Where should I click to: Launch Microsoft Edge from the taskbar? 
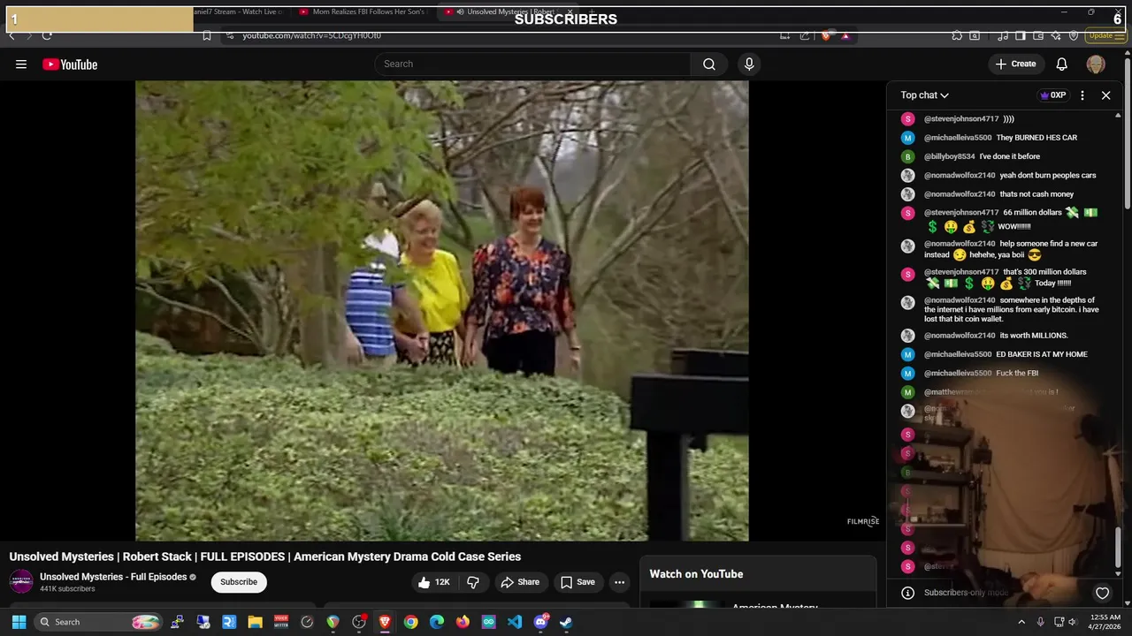pos(437,622)
